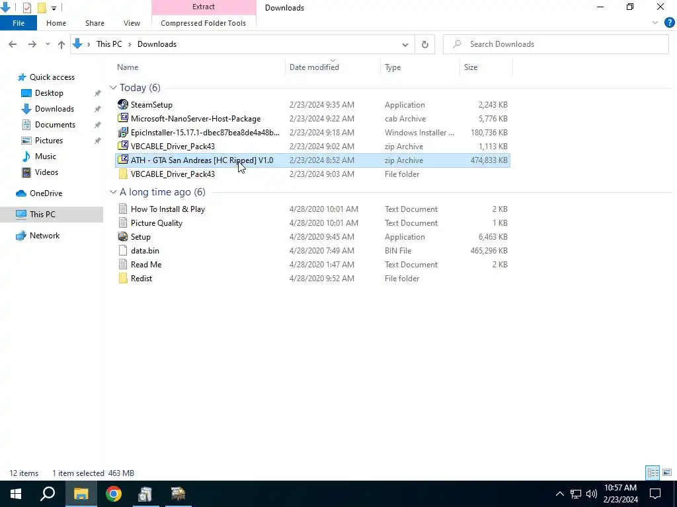Open the volume control in system tray

pos(592,494)
